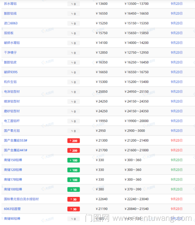The height and width of the screenshot is (225, 195).
Task: Click the 报纸板 product name
Action: [x=9, y=33]
